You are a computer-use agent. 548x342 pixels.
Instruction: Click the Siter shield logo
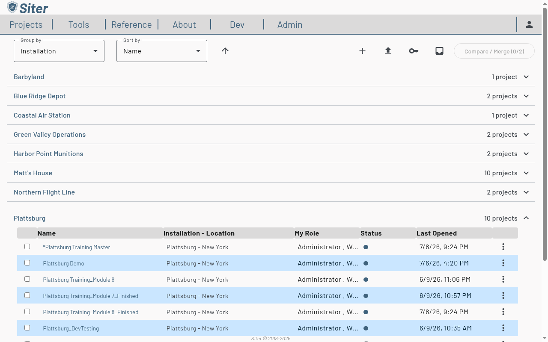point(12,7)
